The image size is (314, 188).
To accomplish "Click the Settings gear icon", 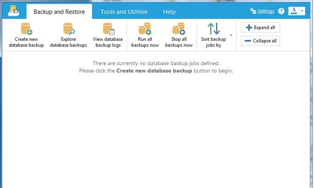I will point(253,11).
